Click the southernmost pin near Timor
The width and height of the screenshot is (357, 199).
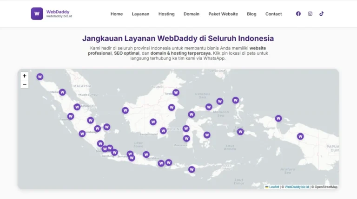click(x=192, y=169)
